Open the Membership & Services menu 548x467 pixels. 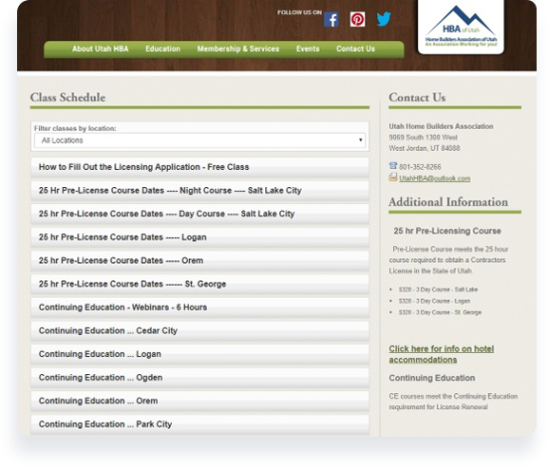238,49
